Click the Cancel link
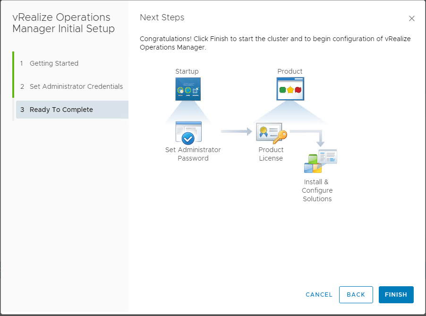This screenshot has width=426, height=316. pos(319,294)
